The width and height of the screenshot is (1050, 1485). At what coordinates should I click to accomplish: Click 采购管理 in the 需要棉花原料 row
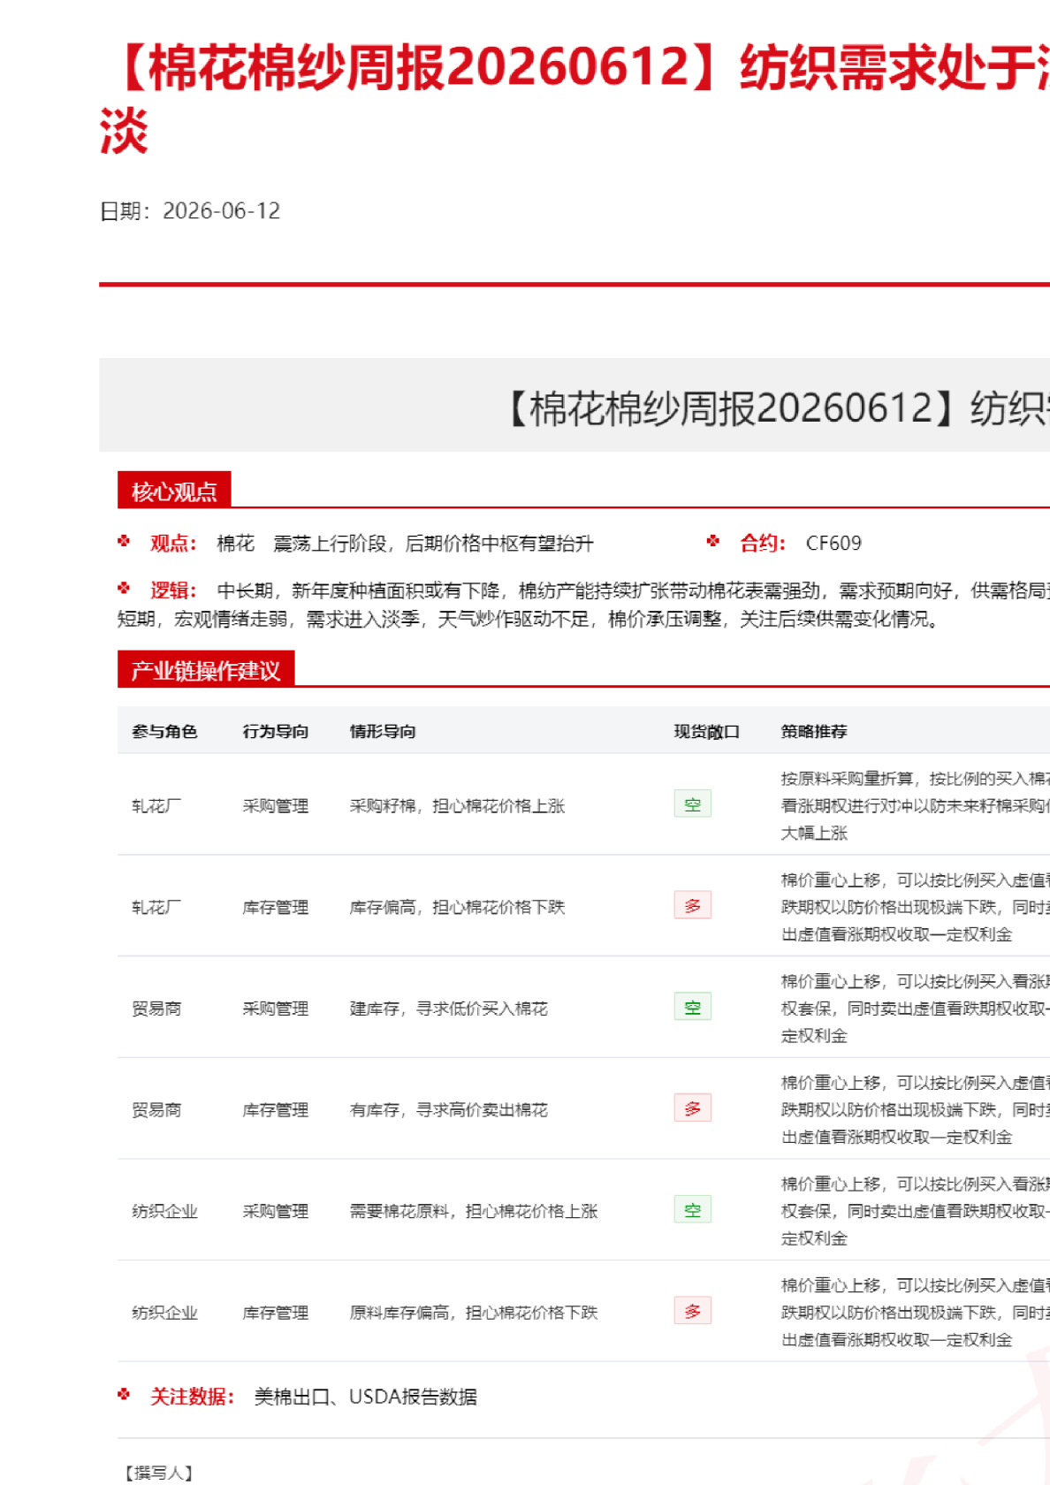click(x=276, y=1211)
